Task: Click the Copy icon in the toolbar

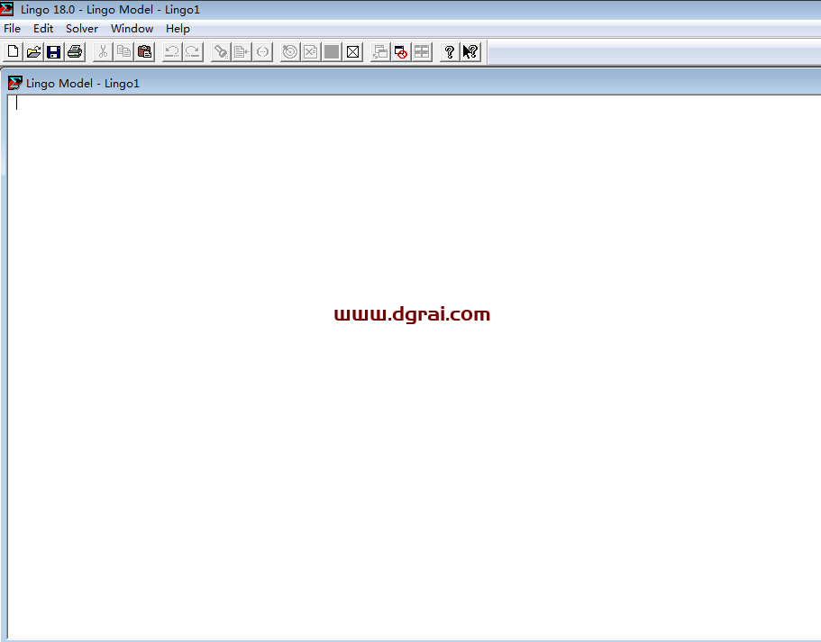Action: coord(123,52)
